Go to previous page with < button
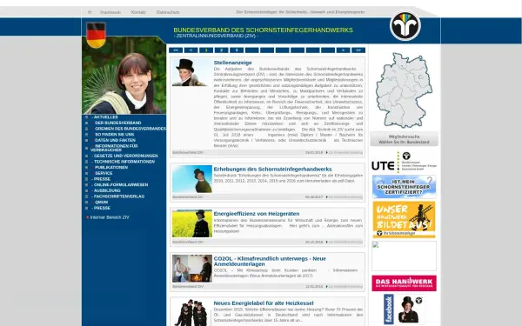This screenshot has height=326, width=522. [x=191, y=50]
